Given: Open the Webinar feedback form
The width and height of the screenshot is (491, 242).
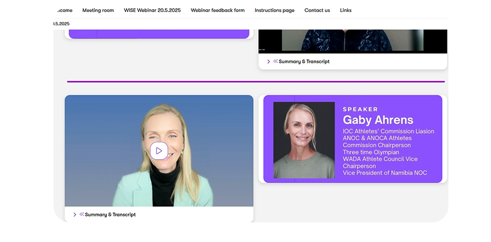Looking at the screenshot, I should coord(218,10).
